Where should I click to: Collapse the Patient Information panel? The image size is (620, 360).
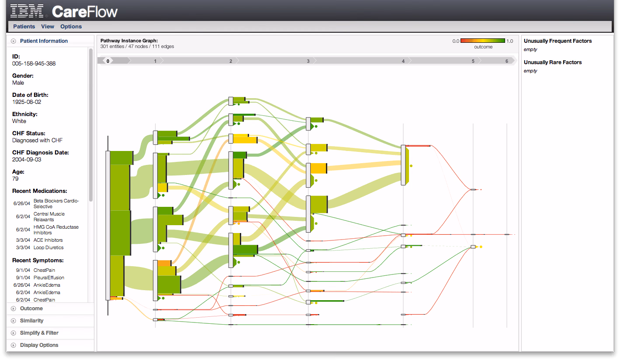click(x=14, y=41)
